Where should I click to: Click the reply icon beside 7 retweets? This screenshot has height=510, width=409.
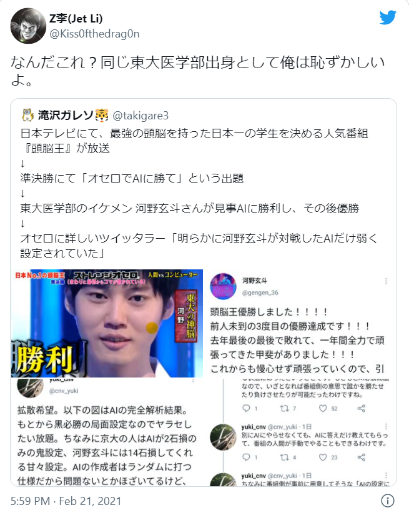[x=246, y=408]
